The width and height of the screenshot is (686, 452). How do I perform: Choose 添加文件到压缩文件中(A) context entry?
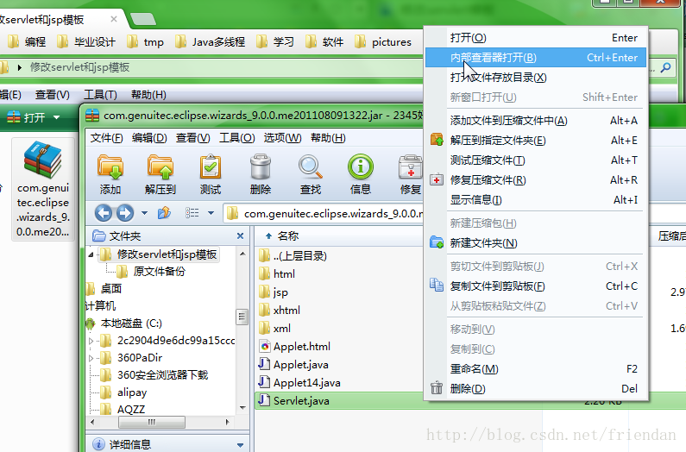[x=536, y=120]
